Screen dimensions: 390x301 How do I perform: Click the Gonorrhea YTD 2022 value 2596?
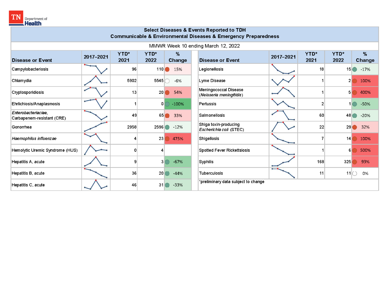(x=159, y=127)
